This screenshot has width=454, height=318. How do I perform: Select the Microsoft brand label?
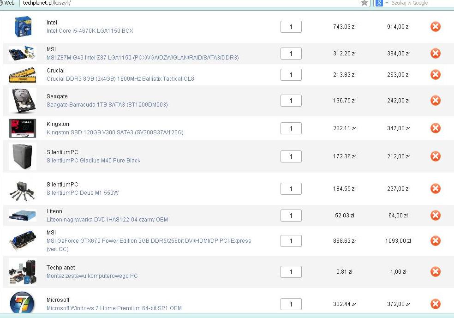point(58,300)
